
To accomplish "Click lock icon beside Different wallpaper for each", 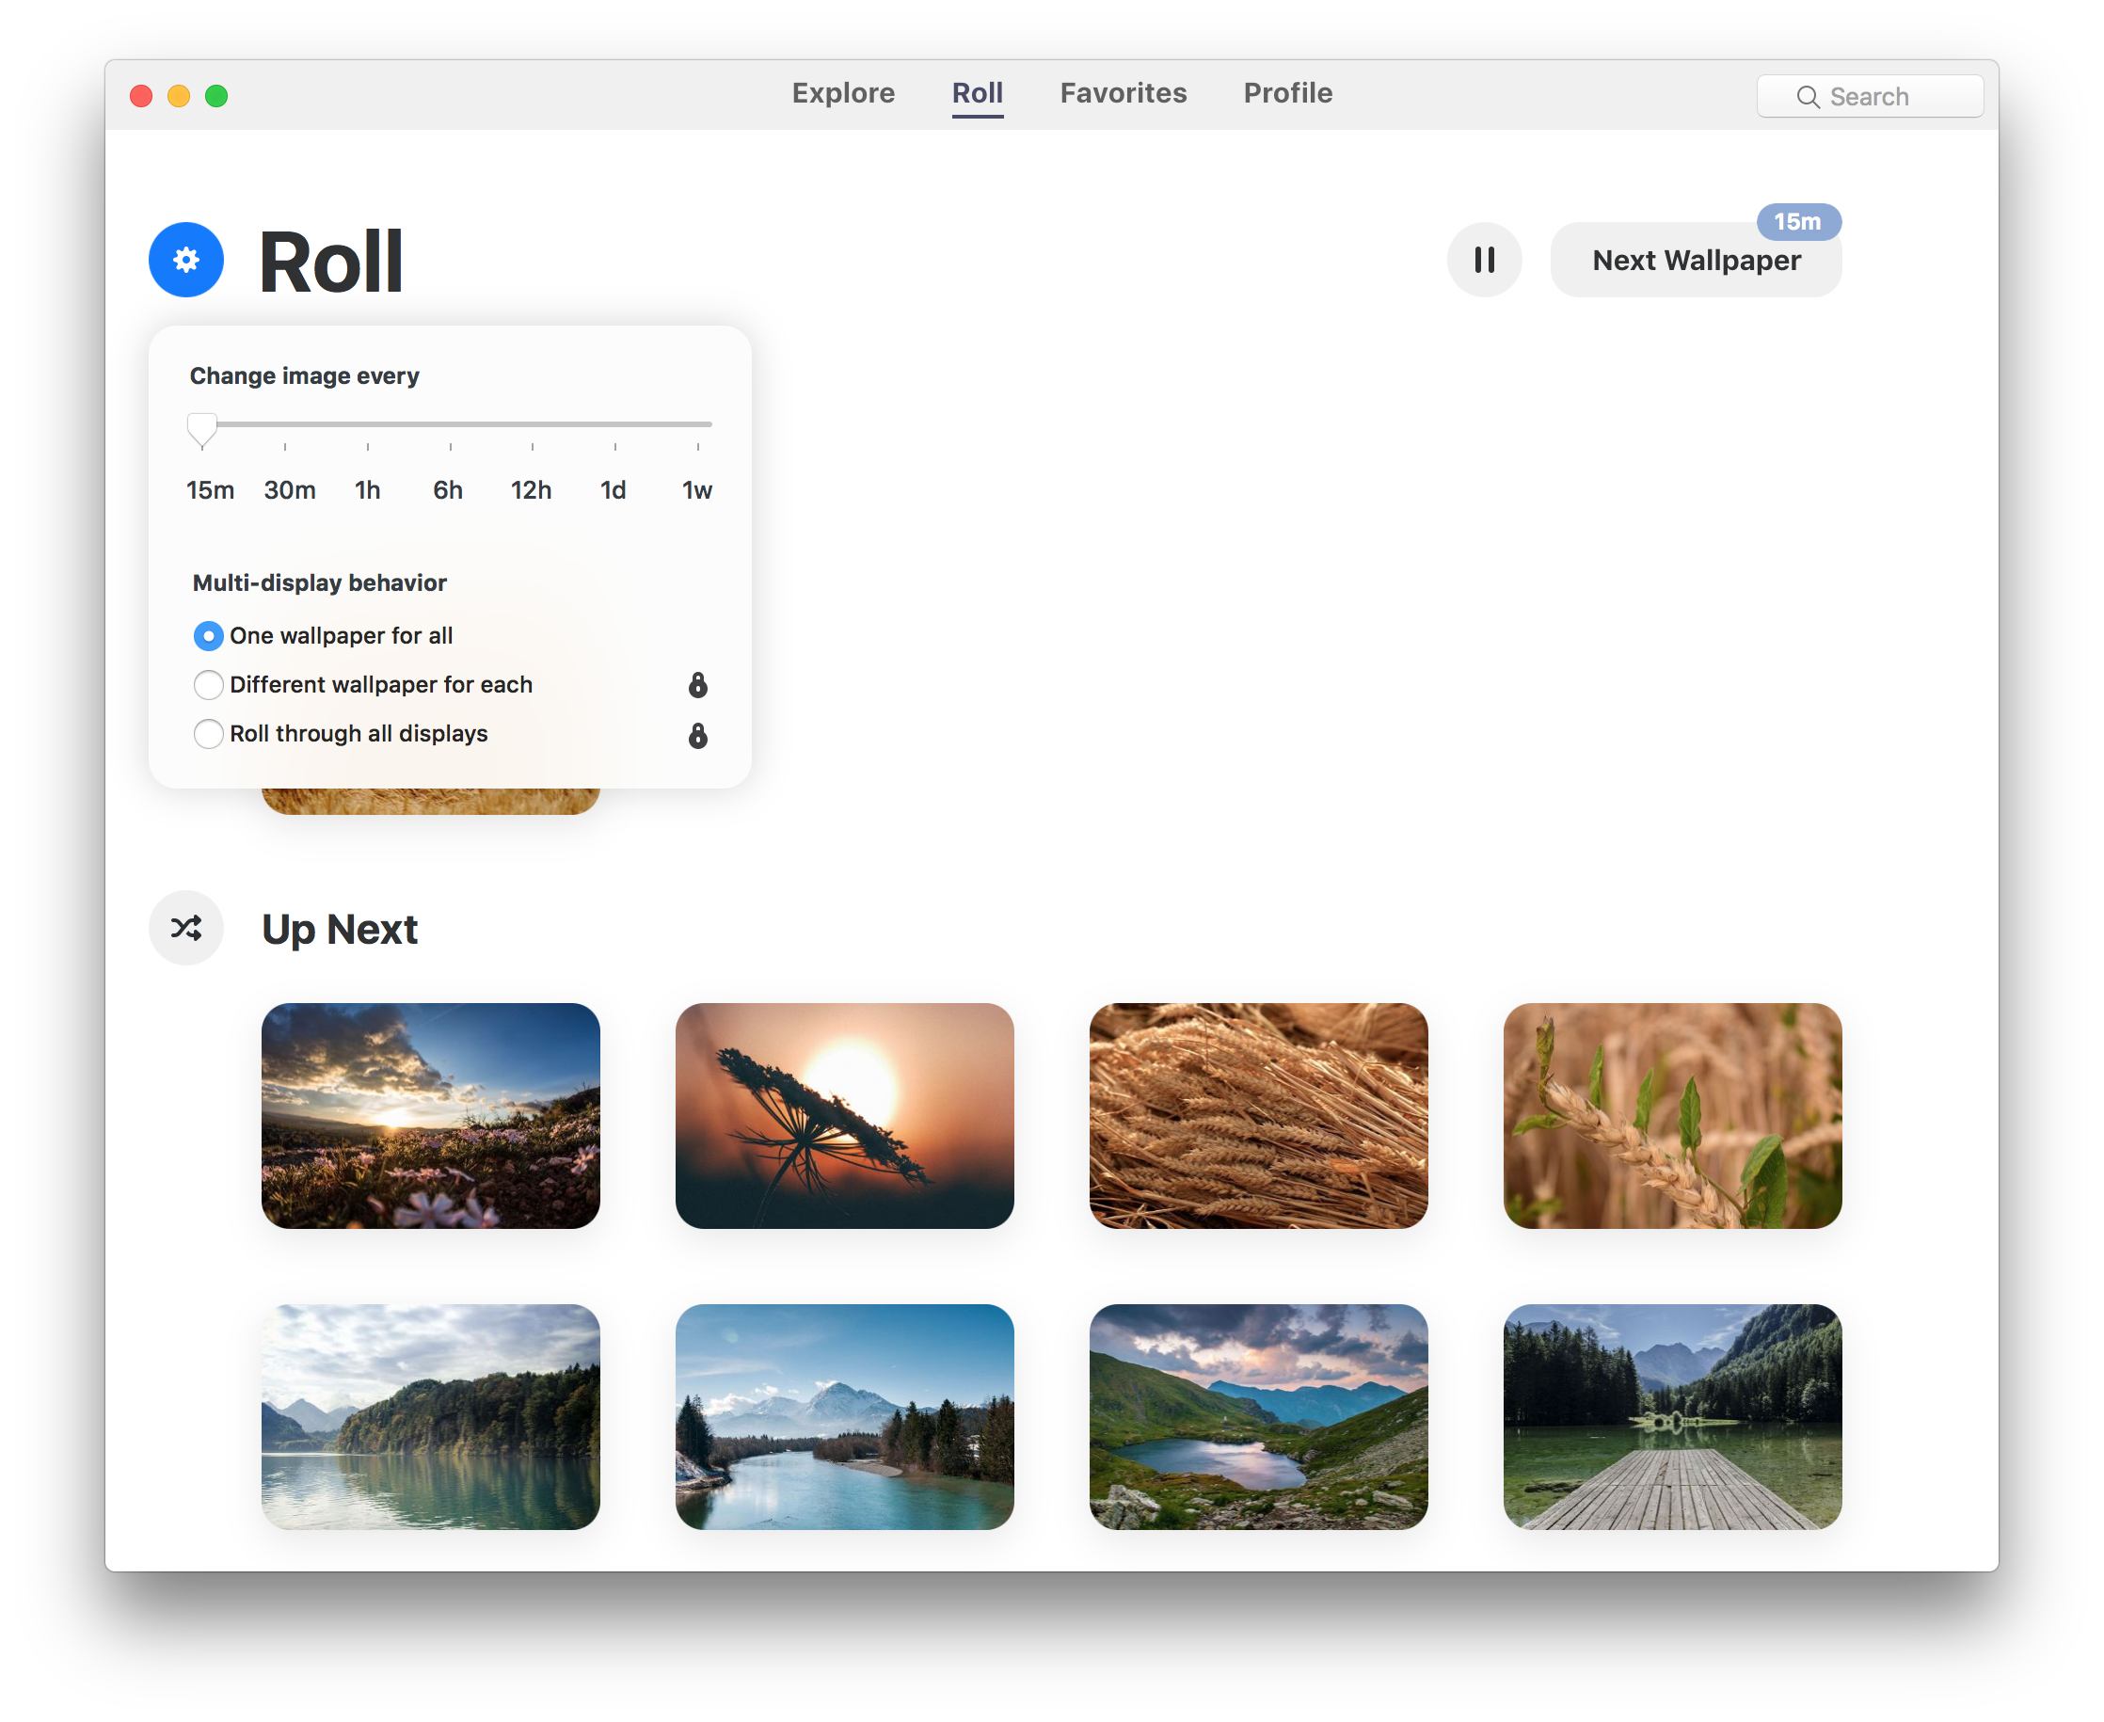I will (697, 684).
